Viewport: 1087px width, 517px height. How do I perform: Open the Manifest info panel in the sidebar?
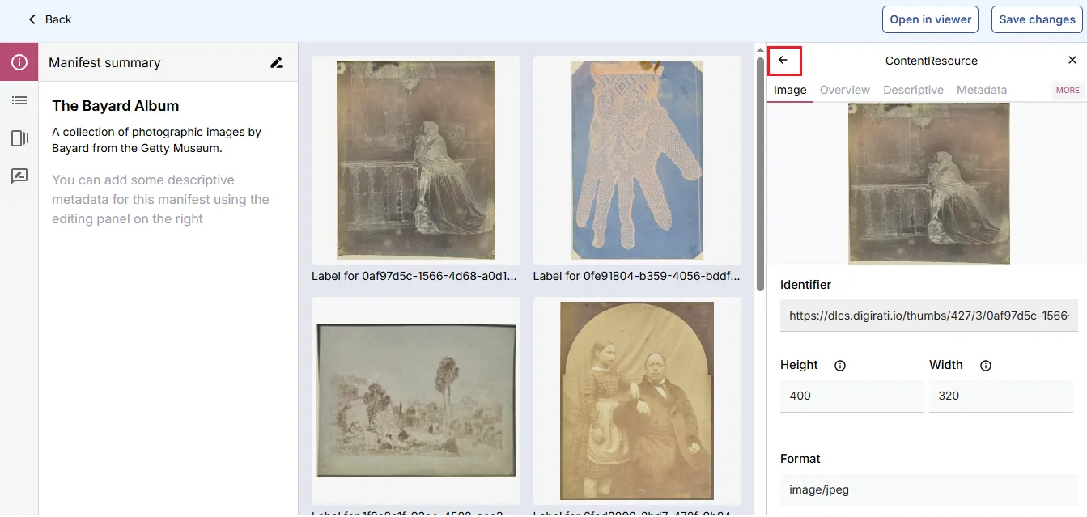click(19, 61)
